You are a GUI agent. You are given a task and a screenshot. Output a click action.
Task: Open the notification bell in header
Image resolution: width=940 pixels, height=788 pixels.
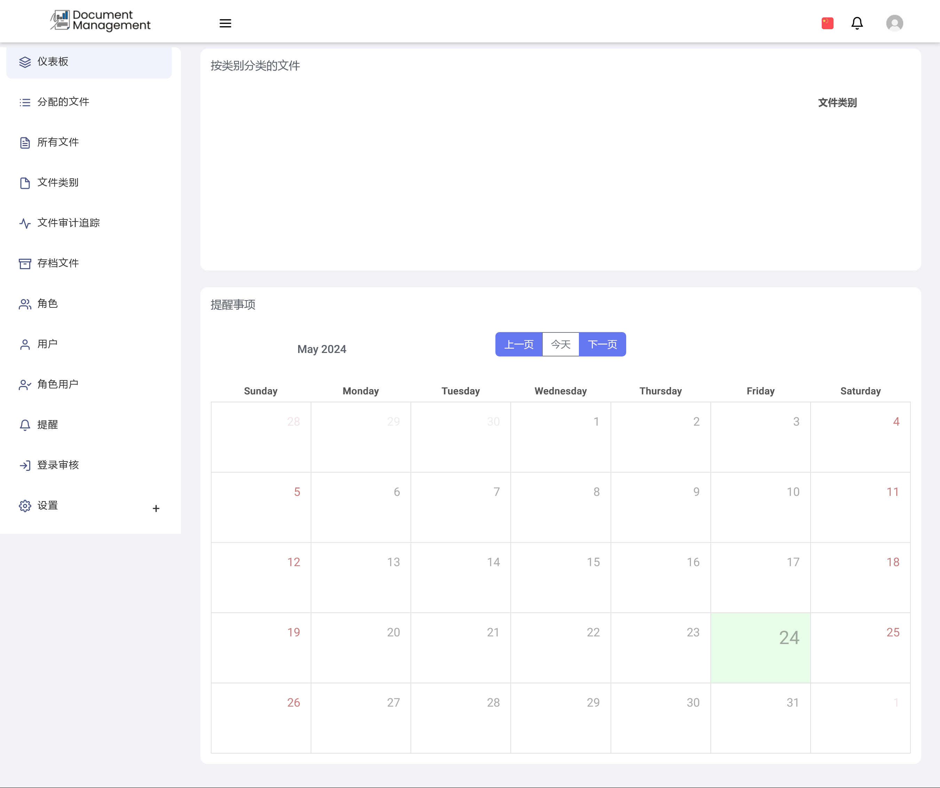(x=857, y=23)
